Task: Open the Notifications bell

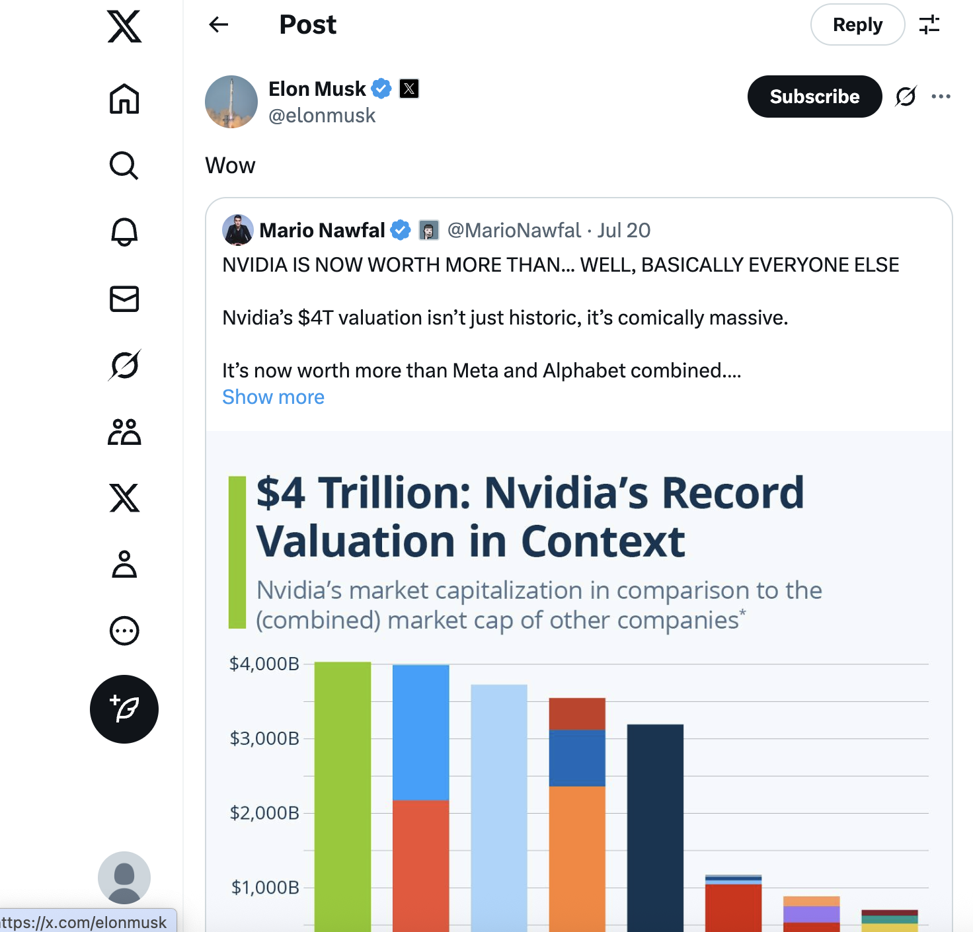Action: 124,232
